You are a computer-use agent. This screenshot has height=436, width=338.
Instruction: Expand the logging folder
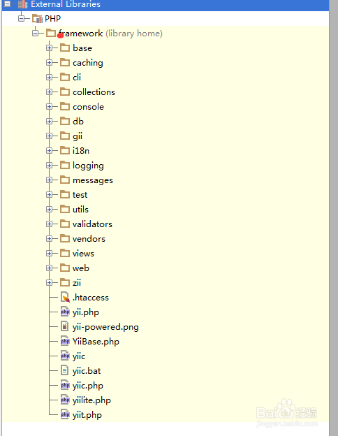[x=49, y=166]
